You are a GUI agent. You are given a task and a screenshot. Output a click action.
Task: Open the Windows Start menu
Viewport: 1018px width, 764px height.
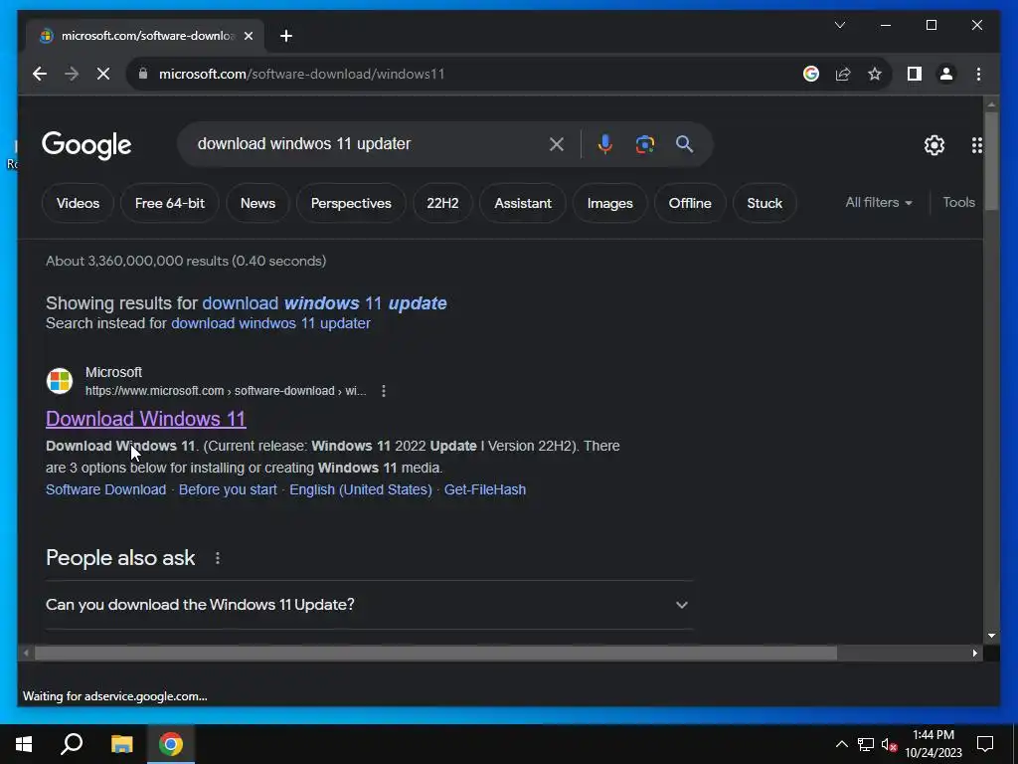coord(24,744)
